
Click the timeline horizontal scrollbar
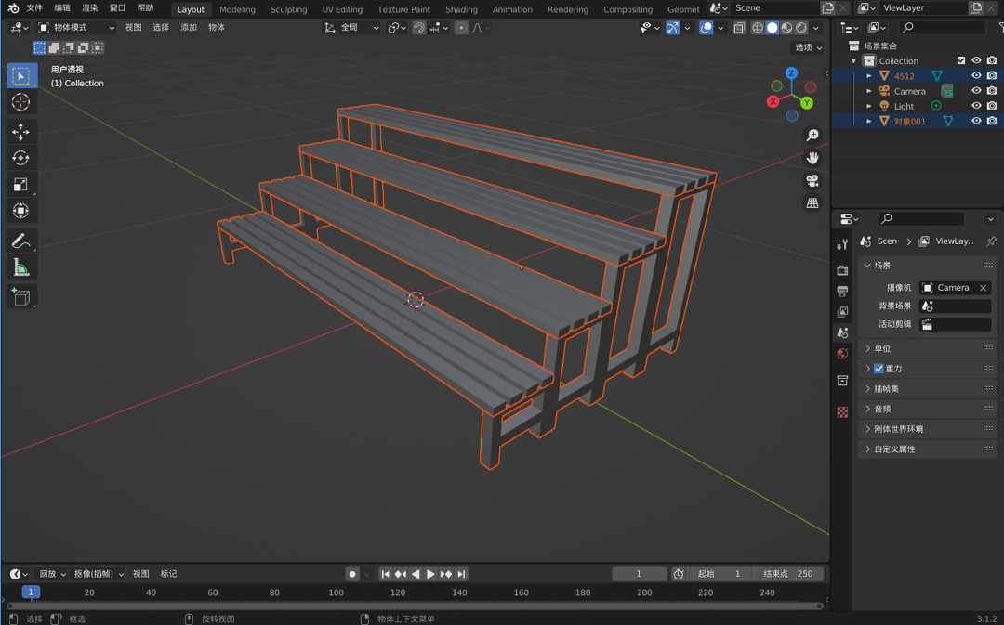(415, 605)
